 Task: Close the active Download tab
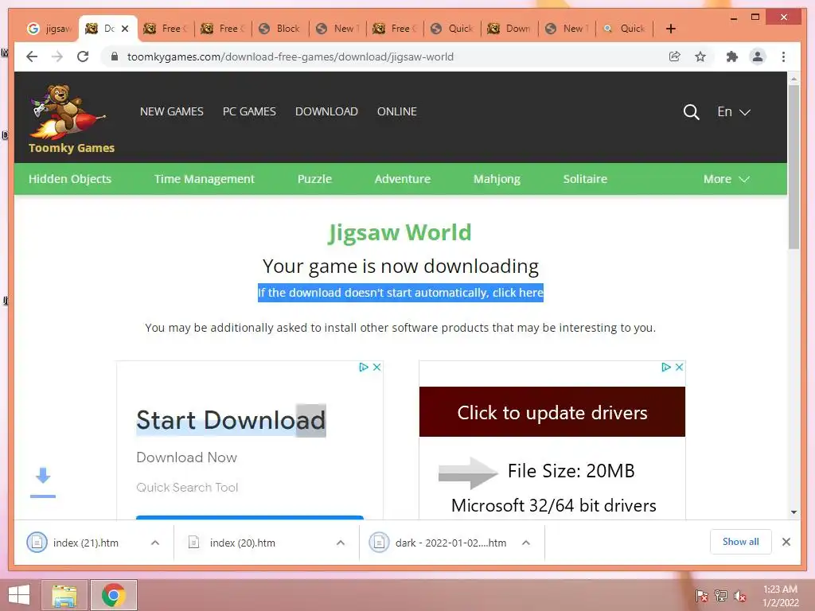[x=125, y=29]
